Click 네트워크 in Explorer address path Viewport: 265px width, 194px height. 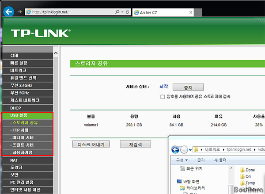212,149
